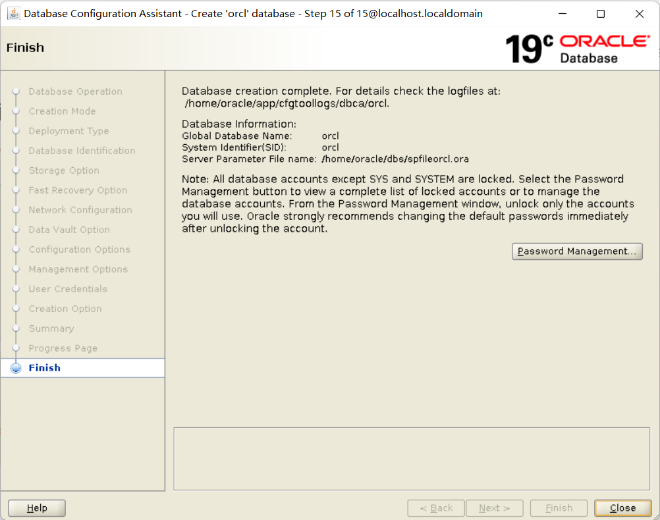Open the Help documentation
660x520 pixels.
pyautogui.click(x=37, y=507)
